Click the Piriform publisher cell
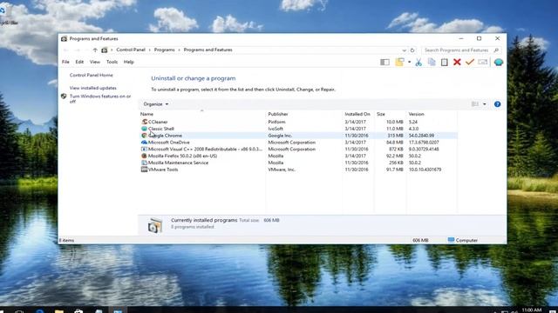The width and height of the screenshot is (558, 313). [276, 122]
